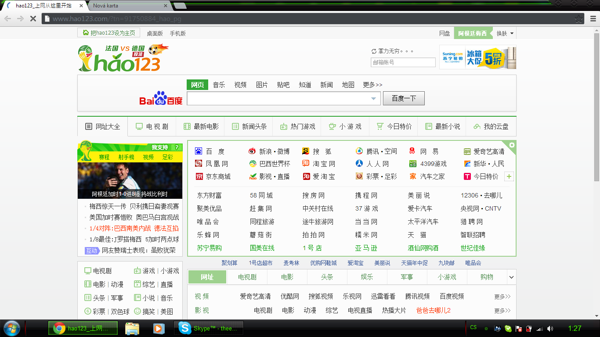Switch to 最新电影 navigation tab
Image resolution: width=600 pixels, height=337 pixels.
[200, 126]
